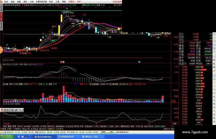Open 主力轨迹 bottom tab
Viewport: 216px width, 139px height.
(34, 129)
